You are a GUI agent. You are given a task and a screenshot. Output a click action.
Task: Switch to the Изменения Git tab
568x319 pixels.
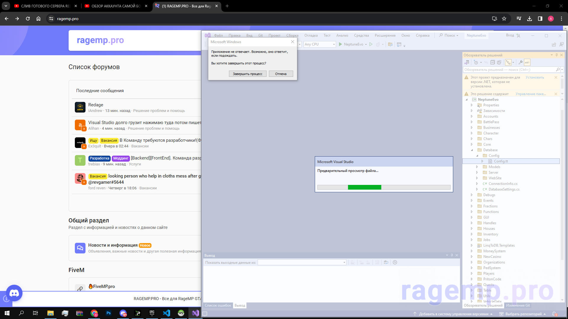518,305
